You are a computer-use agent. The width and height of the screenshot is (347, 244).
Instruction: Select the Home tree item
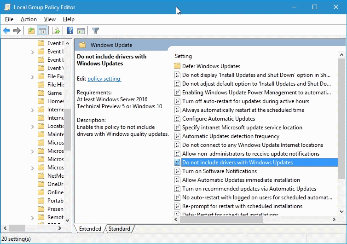(x=55, y=101)
